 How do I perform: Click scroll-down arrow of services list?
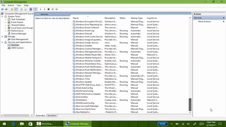[x=190, y=112]
